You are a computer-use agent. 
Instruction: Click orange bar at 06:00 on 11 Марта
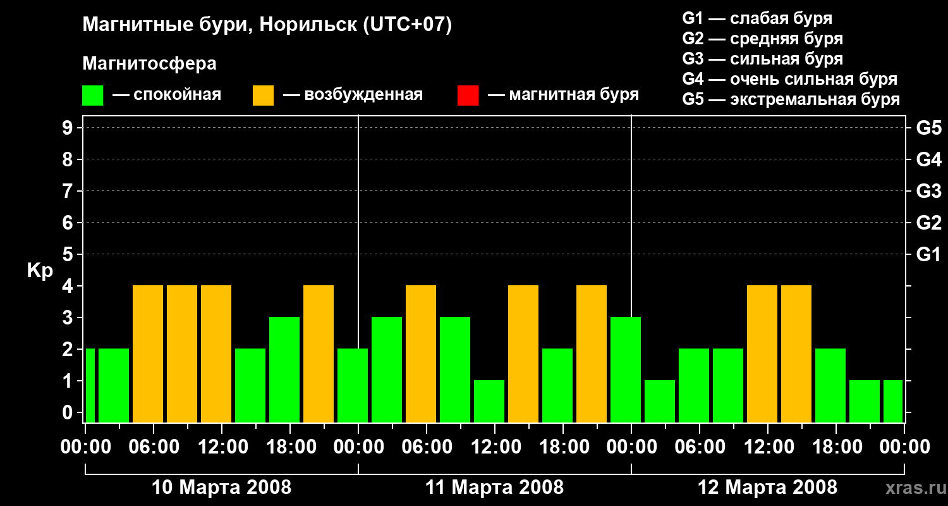(421, 354)
